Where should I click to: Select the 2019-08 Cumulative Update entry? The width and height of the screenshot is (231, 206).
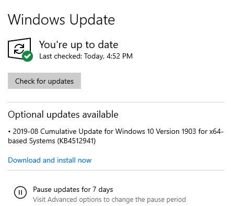115,136
